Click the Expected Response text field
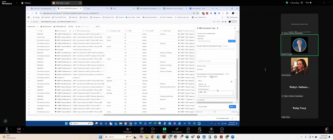 coord(216,93)
